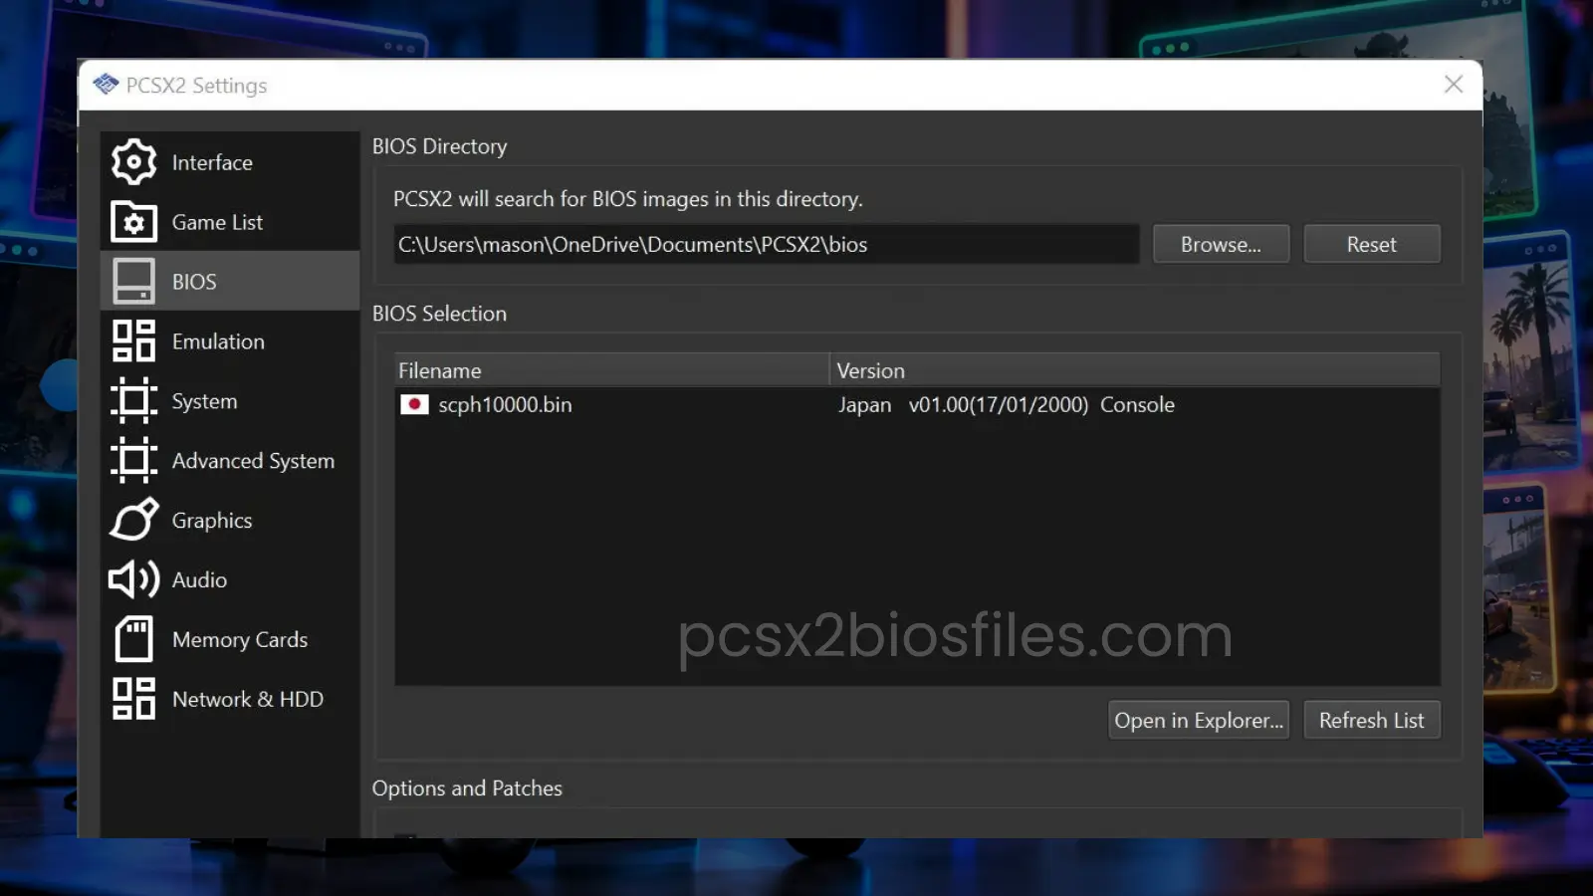Refresh the BIOS list
This screenshot has height=896, width=1593.
[x=1371, y=720]
